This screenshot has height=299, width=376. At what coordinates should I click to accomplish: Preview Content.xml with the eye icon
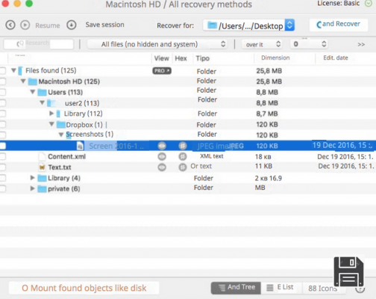tap(162, 156)
